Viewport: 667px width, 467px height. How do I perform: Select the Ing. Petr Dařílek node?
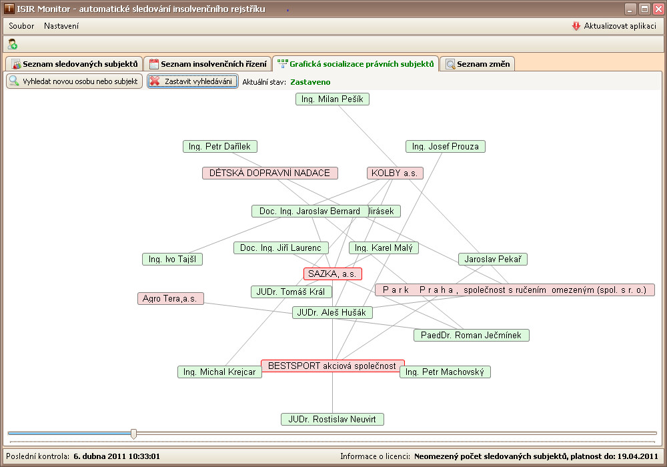(220, 146)
